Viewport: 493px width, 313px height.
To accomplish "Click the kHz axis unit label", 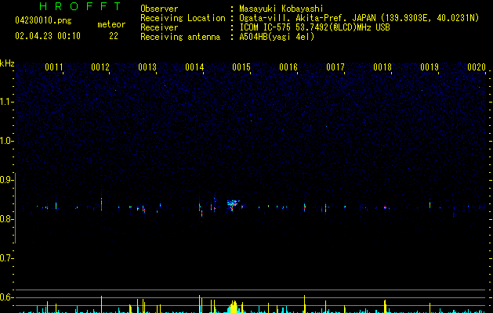I will click(x=7, y=63).
